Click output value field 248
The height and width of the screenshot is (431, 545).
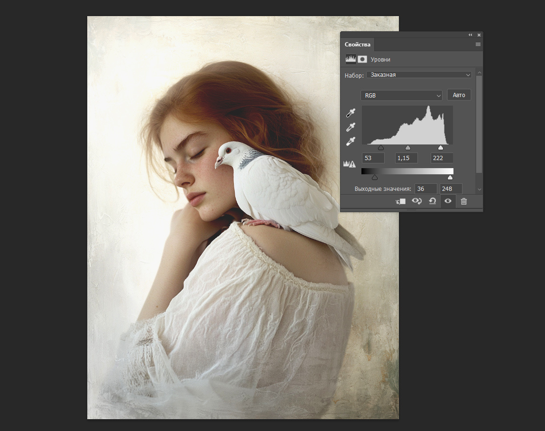click(x=451, y=189)
